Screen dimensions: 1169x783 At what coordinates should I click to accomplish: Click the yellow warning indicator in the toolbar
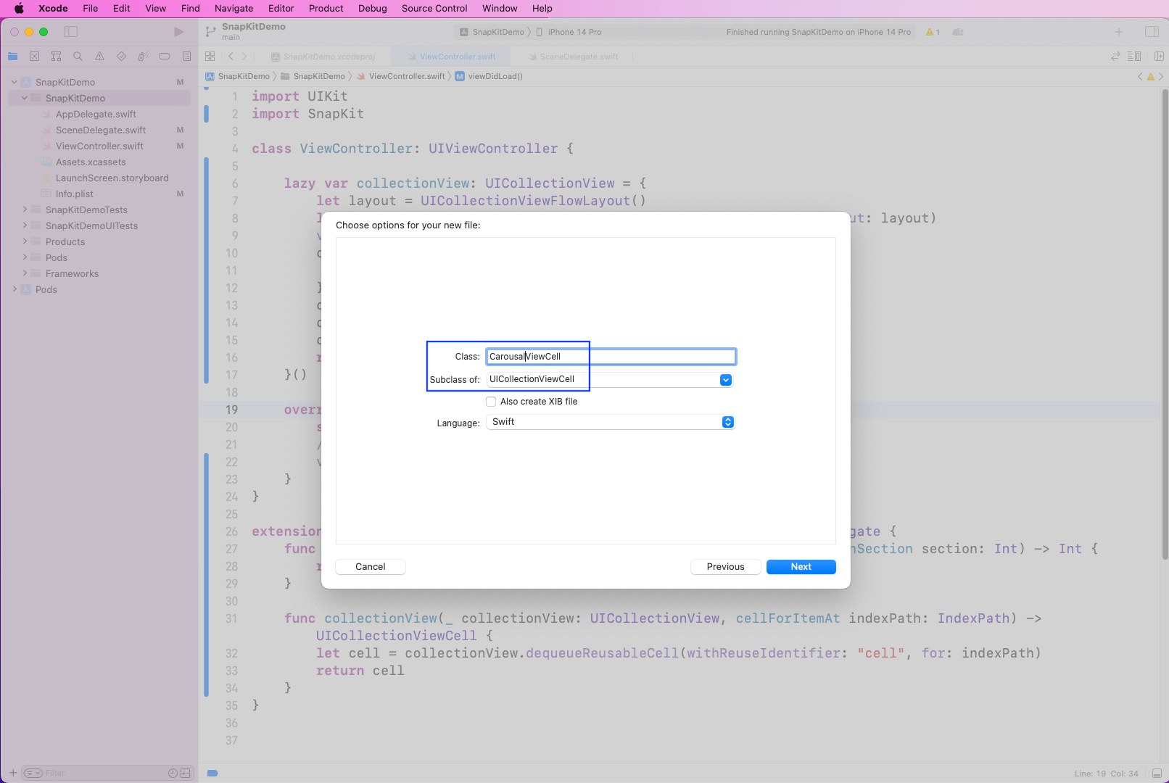click(933, 32)
